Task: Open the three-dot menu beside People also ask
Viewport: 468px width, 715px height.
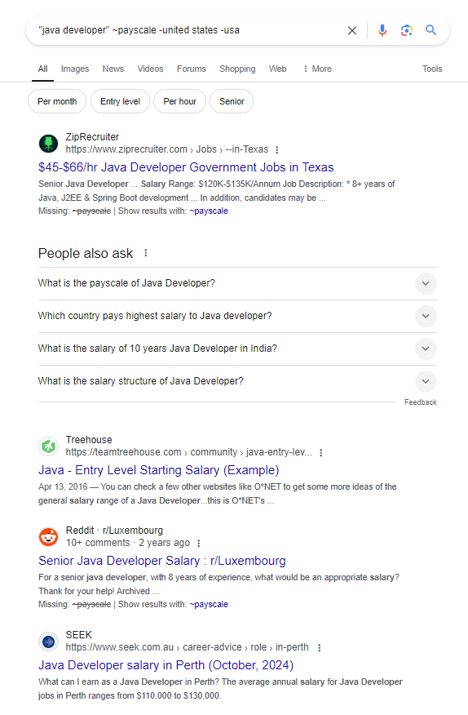Action: coord(146,253)
